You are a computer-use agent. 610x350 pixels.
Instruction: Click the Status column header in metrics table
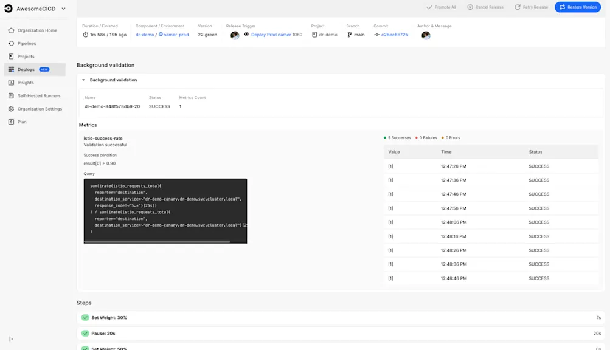[535, 152]
